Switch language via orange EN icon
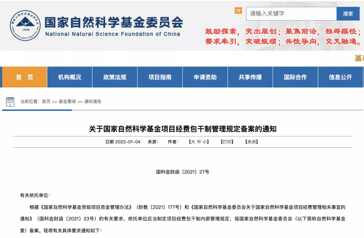 [x=238, y=10]
